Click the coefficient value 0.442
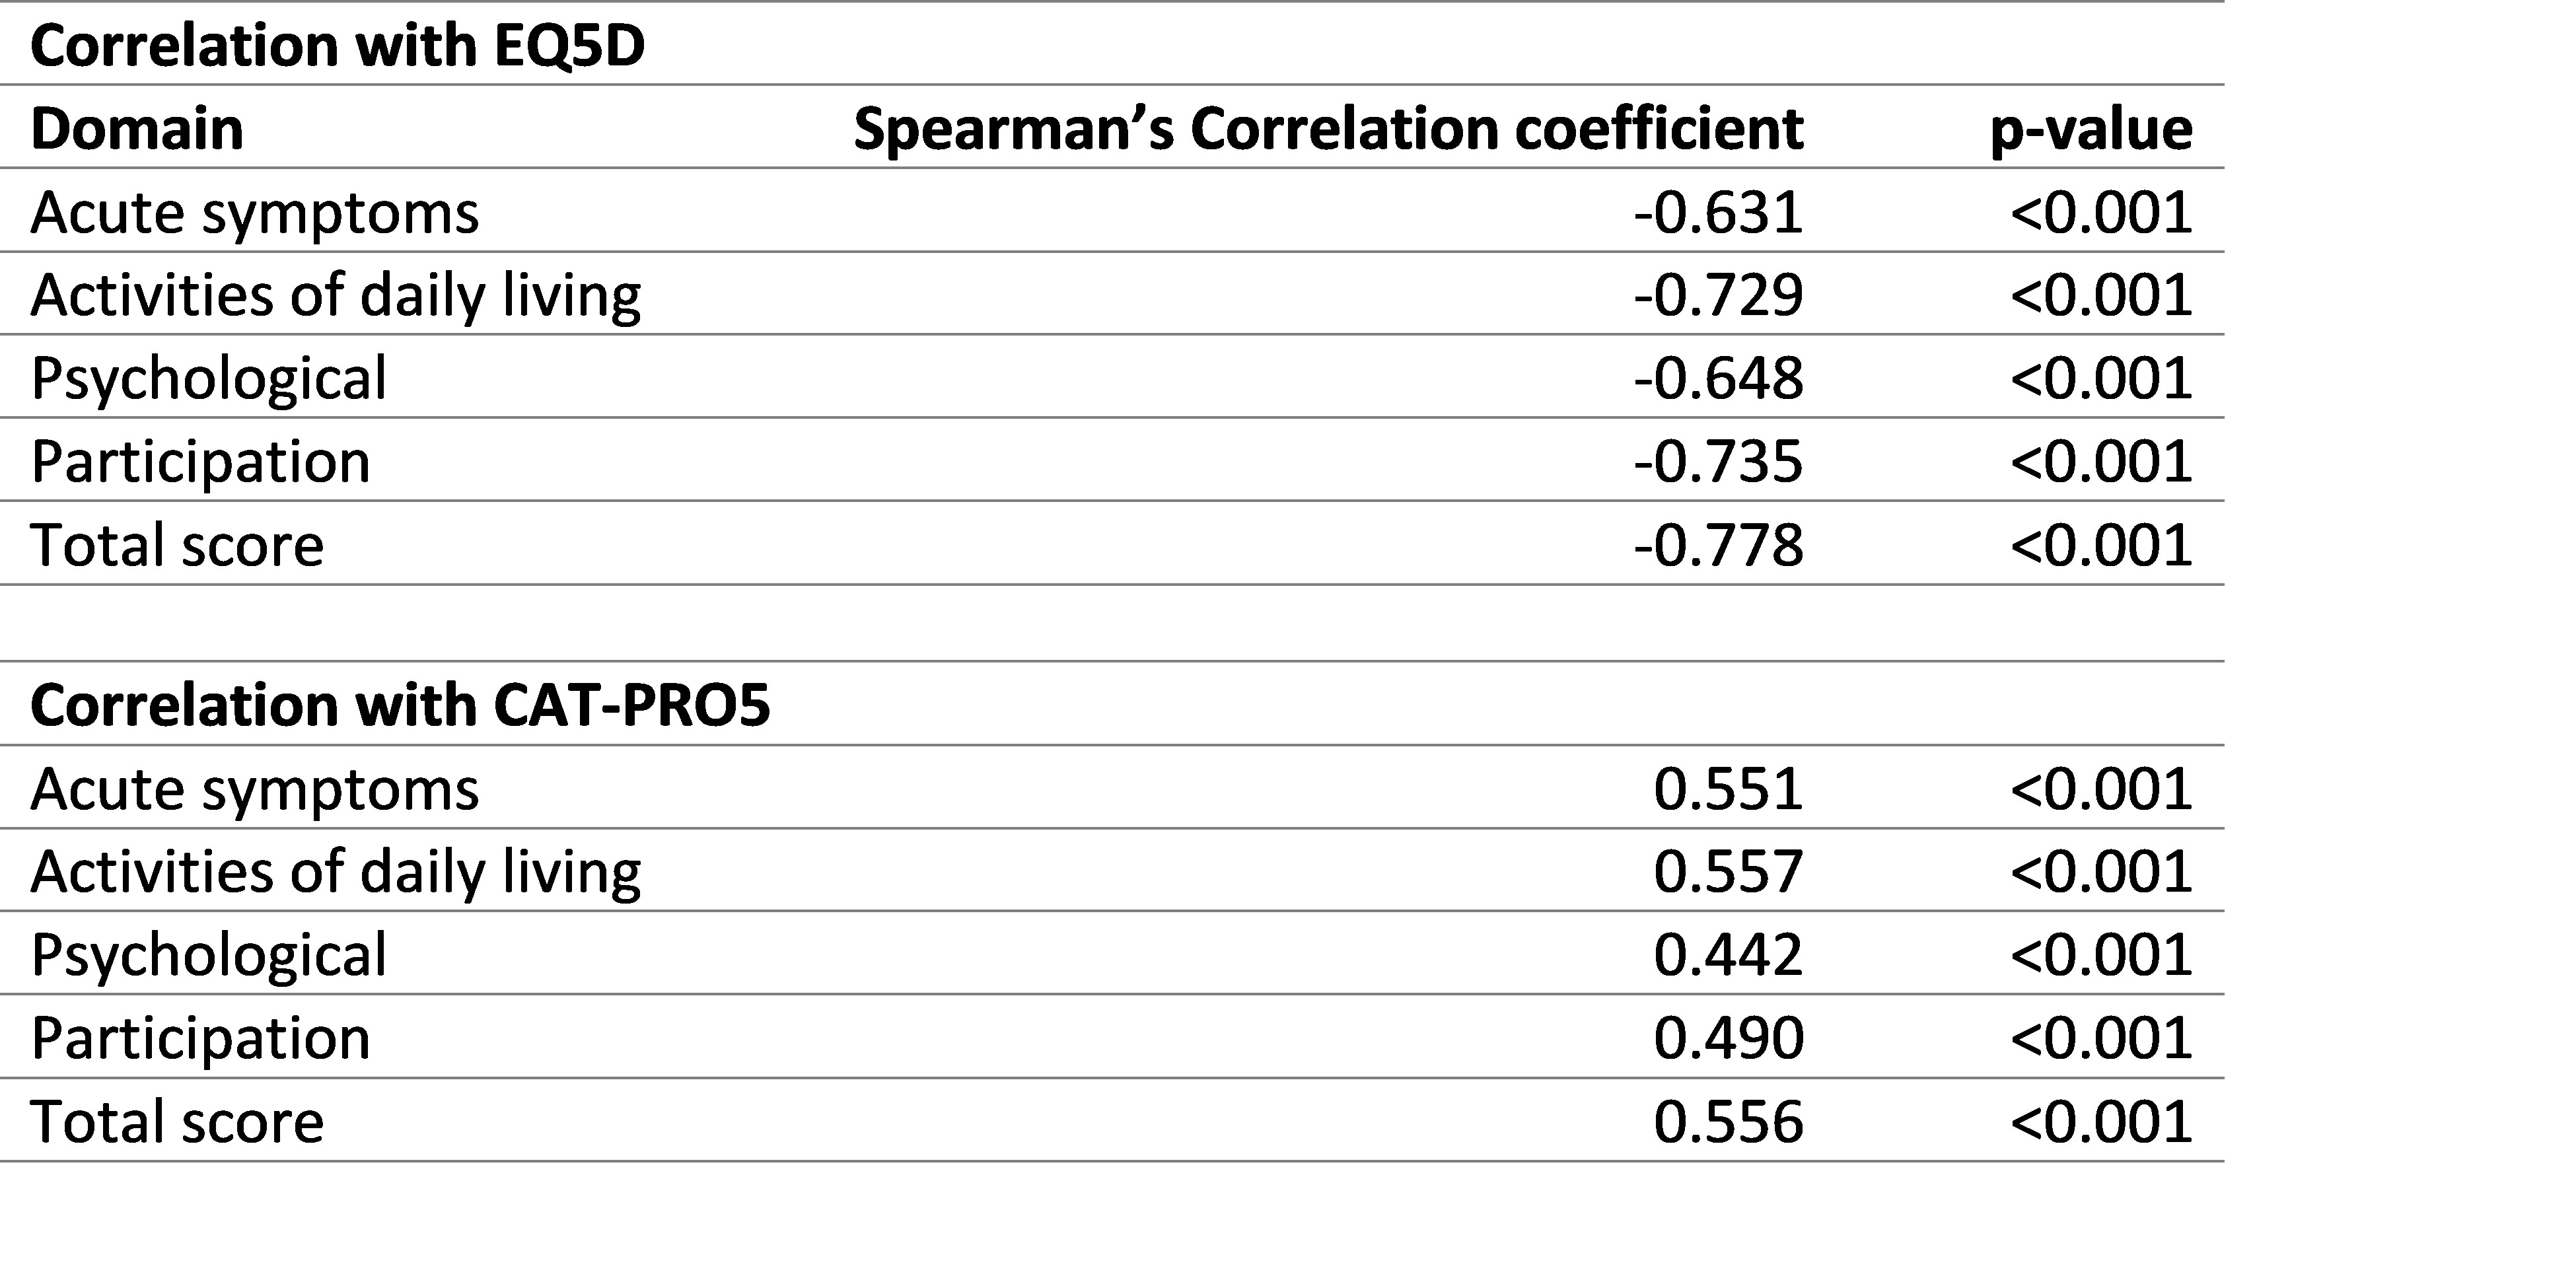 [x=1728, y=954]
